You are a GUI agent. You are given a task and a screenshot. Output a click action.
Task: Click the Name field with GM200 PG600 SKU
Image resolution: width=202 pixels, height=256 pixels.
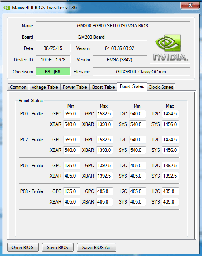(113, 25)
